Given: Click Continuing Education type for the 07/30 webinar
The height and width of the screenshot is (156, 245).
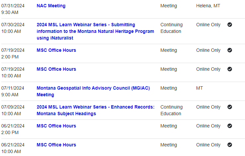Looking at the screenshot, I should (171, 28).
